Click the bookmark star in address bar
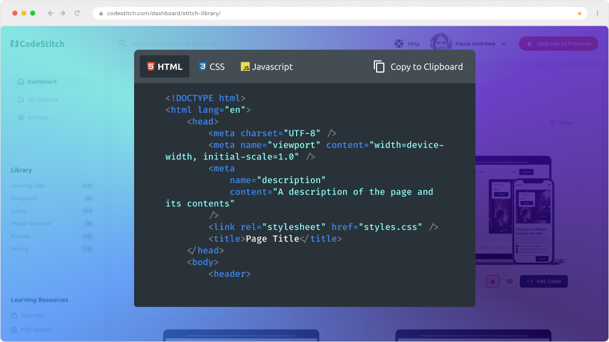Screen dimensions: 609x342 579,13
